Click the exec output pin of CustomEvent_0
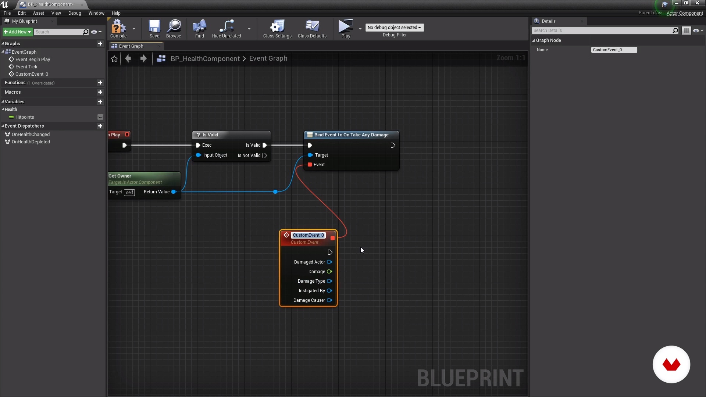 click(x=330, y=252)
